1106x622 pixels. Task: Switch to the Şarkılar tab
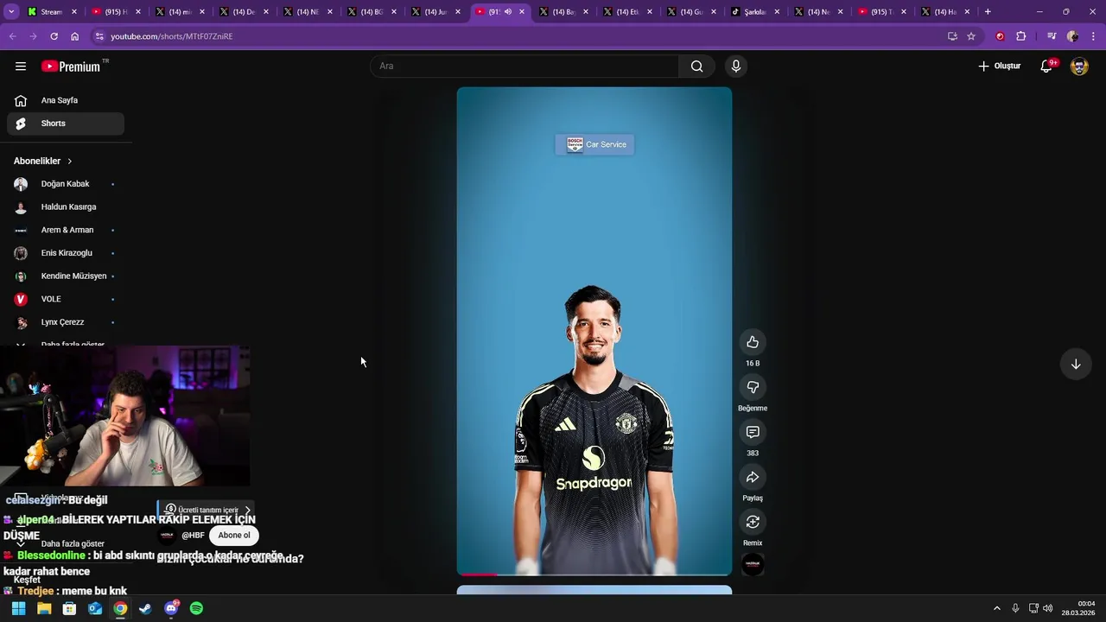point(754,12)
